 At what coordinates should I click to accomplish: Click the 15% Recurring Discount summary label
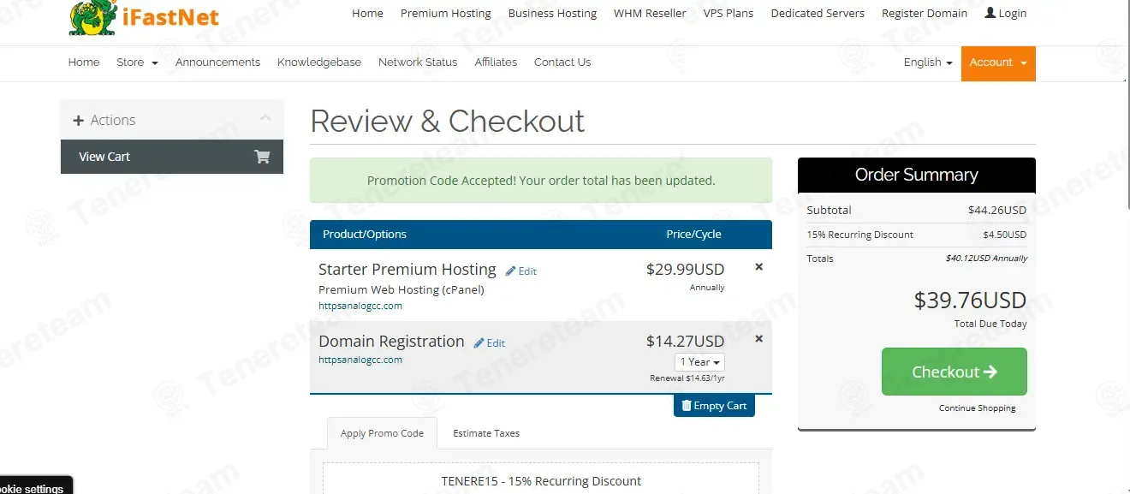tap(859, 235)
